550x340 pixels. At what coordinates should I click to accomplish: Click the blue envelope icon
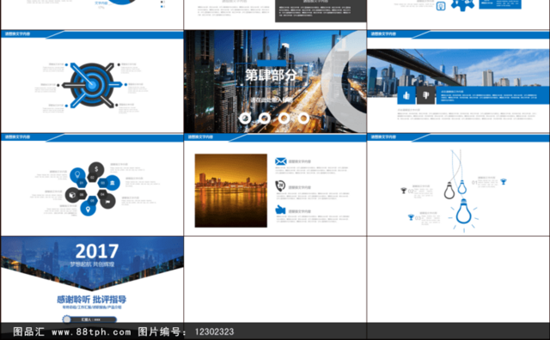pos(281,161)
